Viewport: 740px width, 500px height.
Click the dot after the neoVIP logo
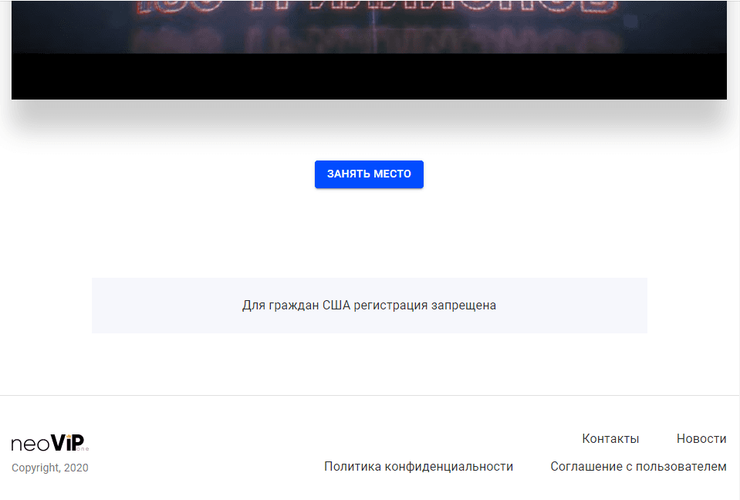pyautogui.click(x=87, y=448)
